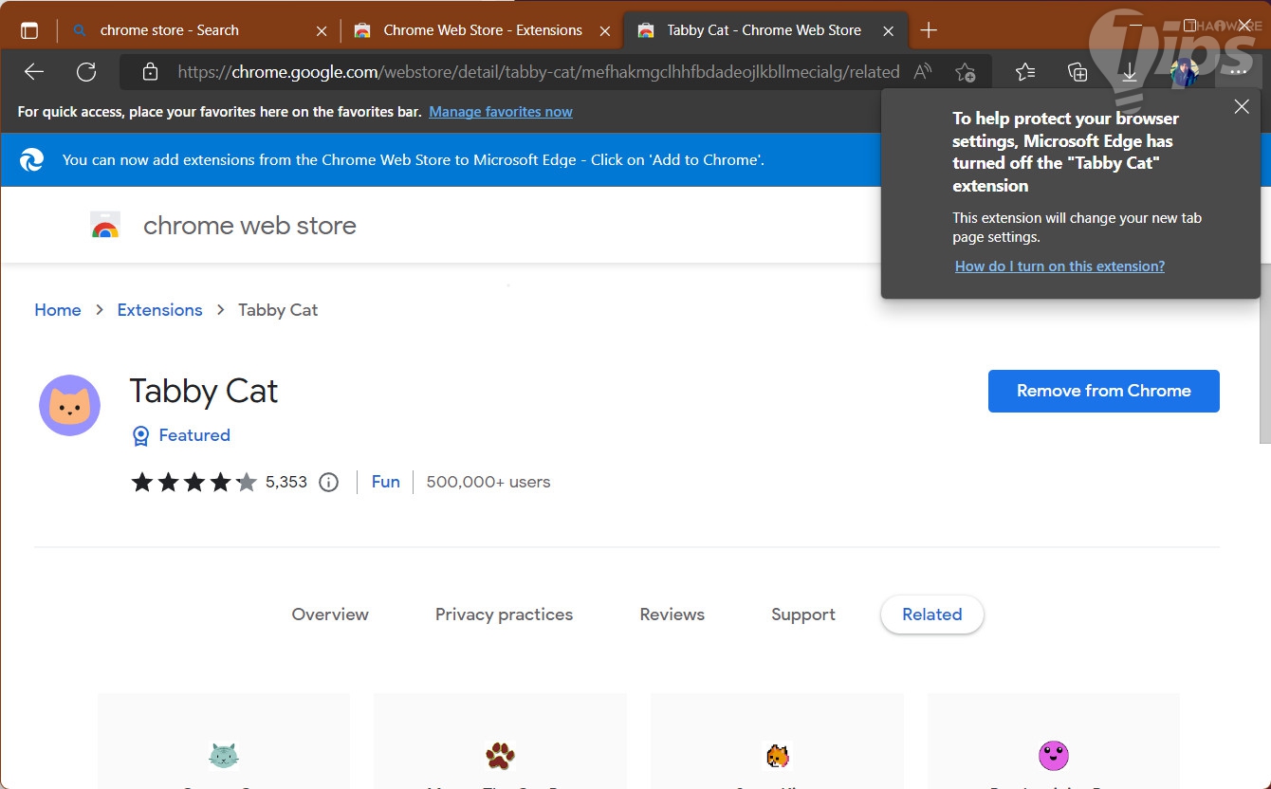Select the Overview tab
The height and width of the screenshot is (789, 1271).
click(x=330, y=615)
